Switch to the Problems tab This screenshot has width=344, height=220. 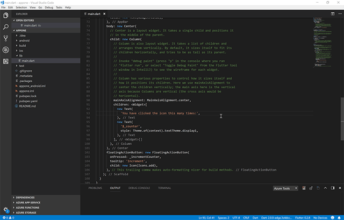click(95, 188)
